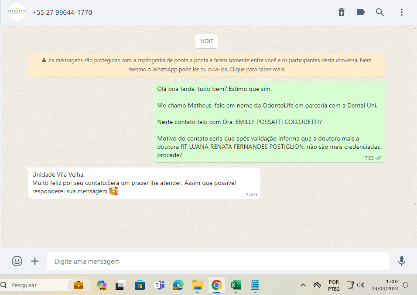417x295 pixels.
Task: Focus the 'Digite uma mensagem' input field
Action: coord(218,261)
